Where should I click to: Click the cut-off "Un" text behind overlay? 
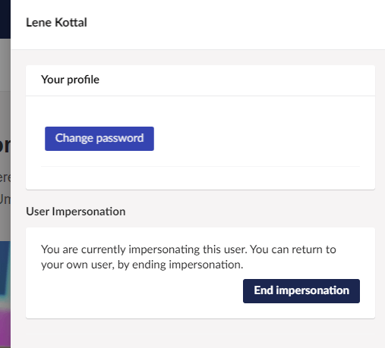(5, 199)
